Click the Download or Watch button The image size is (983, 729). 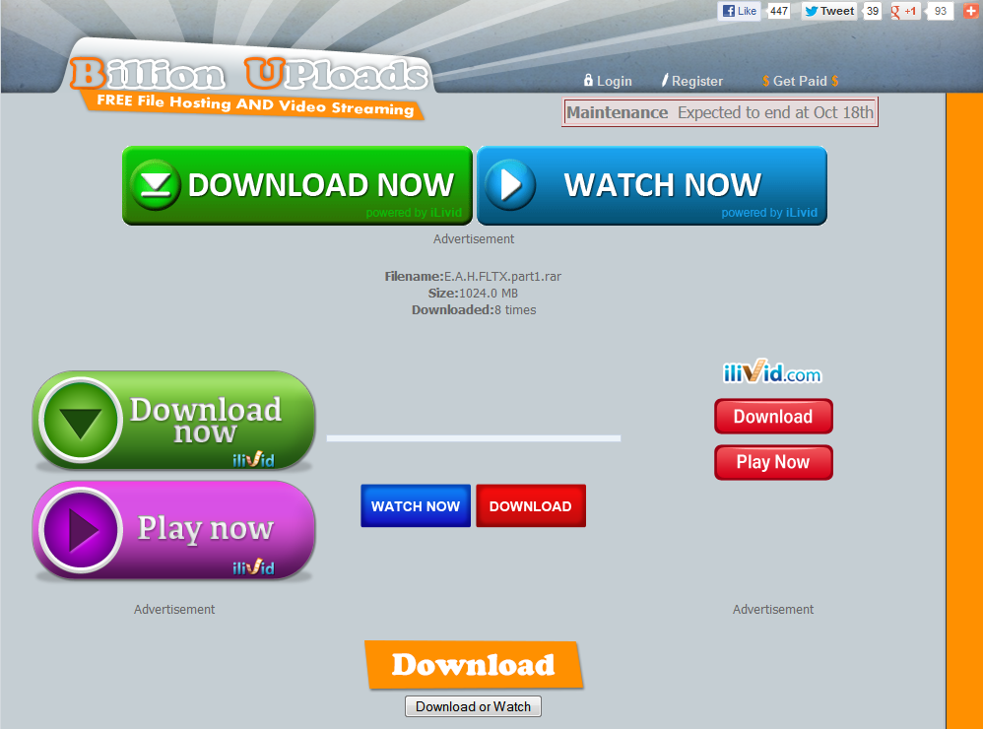(x=473, y=706)
